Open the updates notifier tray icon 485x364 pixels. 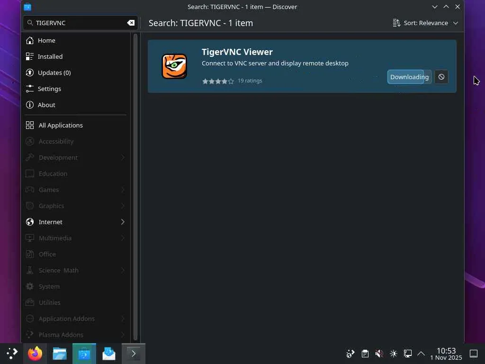pyautogui.click(x=350, y=354)
